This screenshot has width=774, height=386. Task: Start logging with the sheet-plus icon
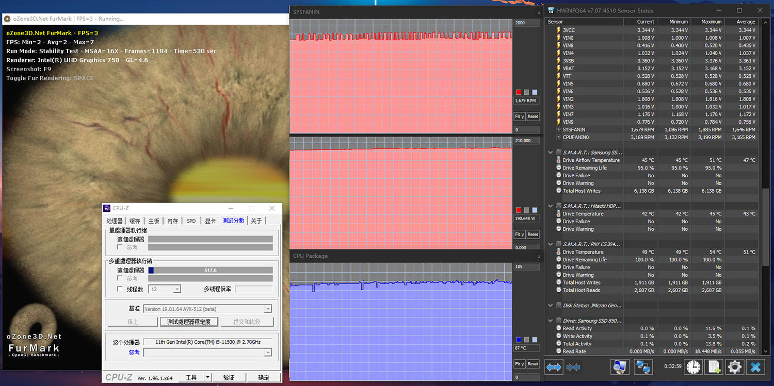click(x=714, y=367)
